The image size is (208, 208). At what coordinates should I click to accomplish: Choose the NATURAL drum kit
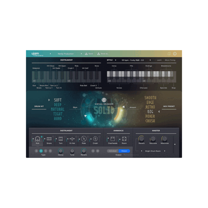point(58,109)
